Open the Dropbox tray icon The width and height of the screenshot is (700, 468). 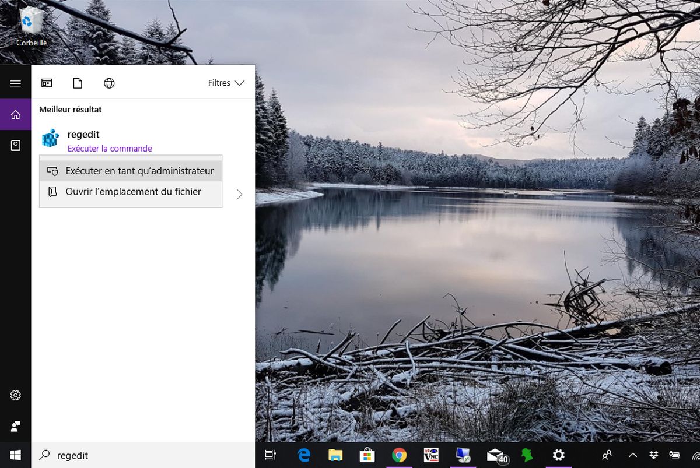(653, 455)
